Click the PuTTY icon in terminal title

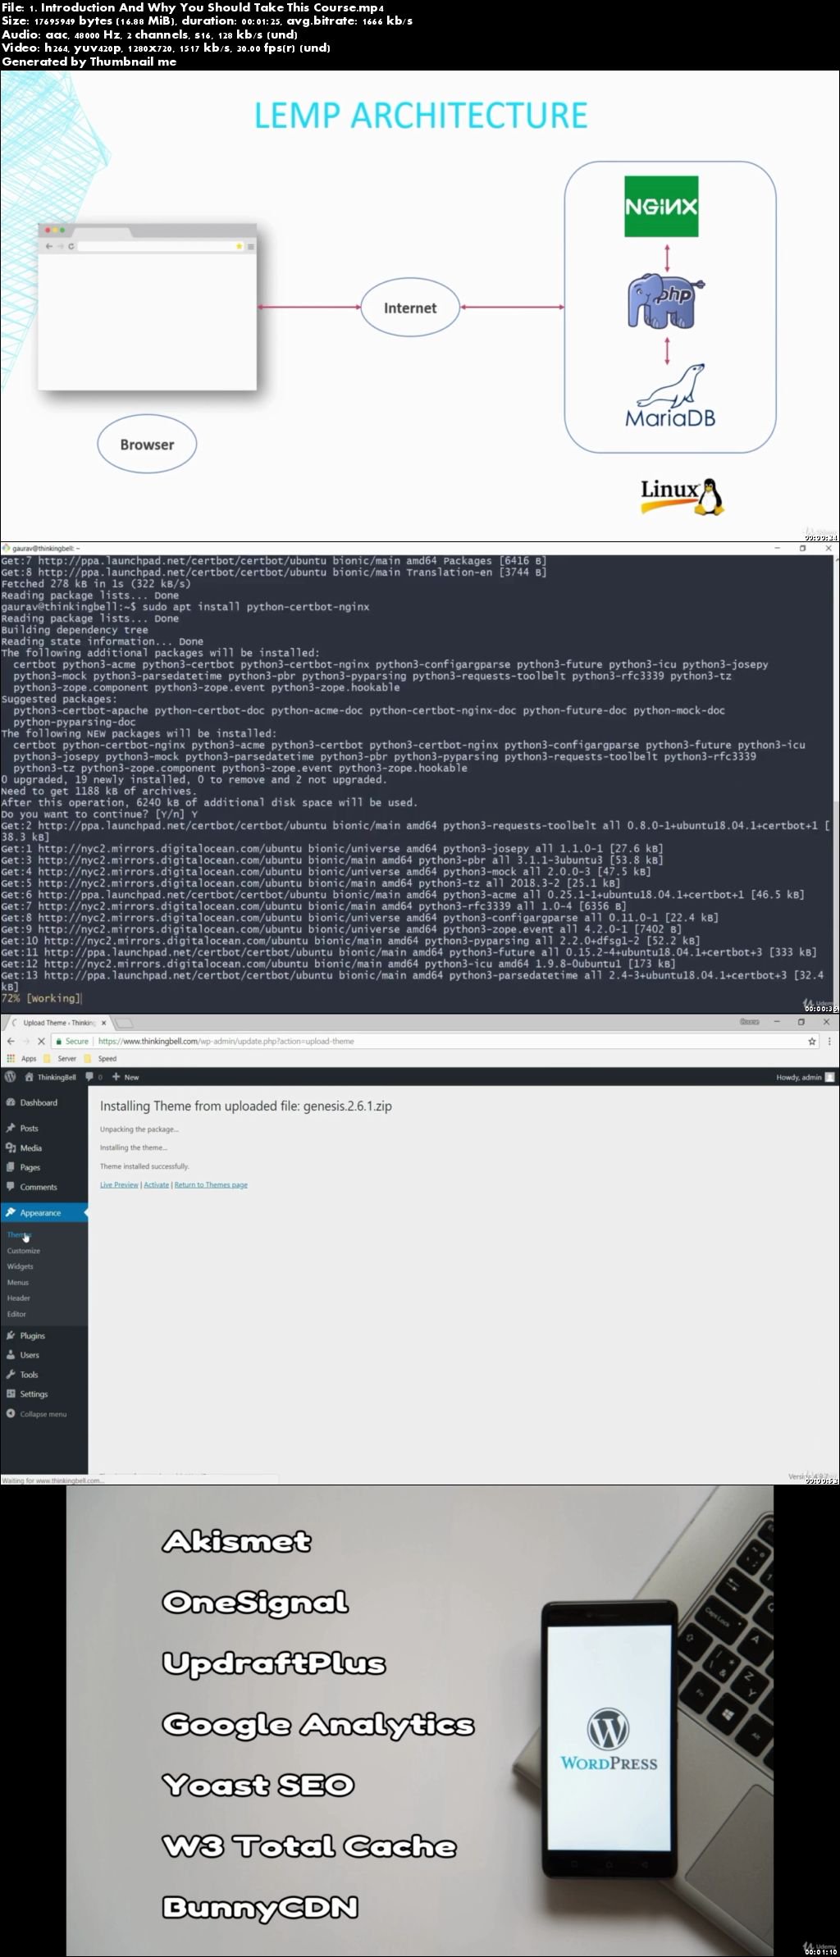(6, 548)
